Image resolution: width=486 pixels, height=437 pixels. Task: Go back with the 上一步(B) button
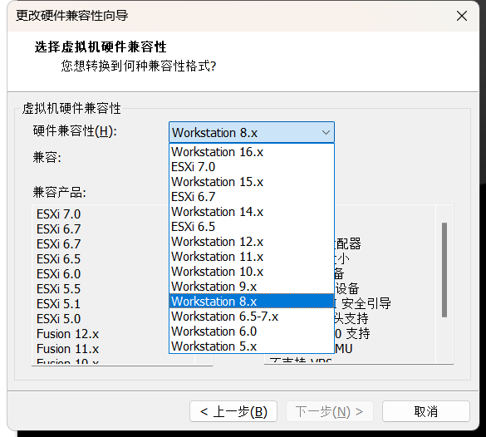coord(233,411)
